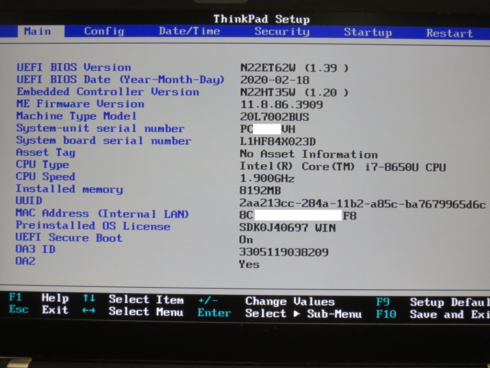Viewport: 490px width, 368px height.
Task: Click the Asset Tag label
Action: (45, 153)
